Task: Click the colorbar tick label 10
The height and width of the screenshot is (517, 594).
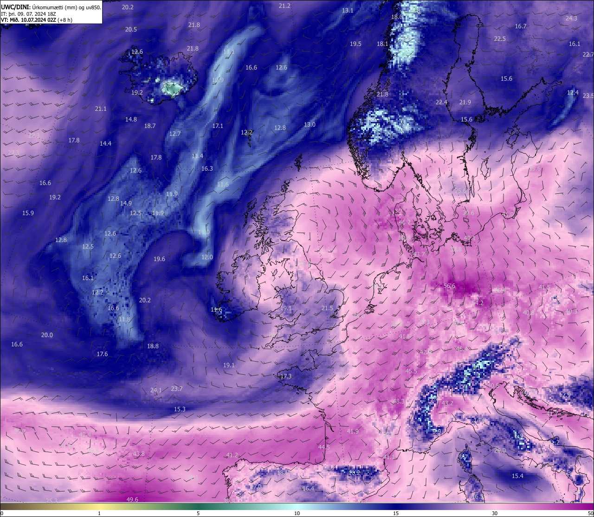Action: tap(297, 513)
